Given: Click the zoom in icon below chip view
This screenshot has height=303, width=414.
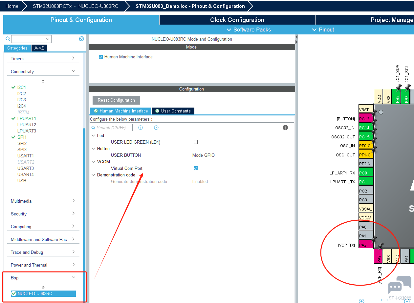Looking at the screenshot, I should pos(361,301).
